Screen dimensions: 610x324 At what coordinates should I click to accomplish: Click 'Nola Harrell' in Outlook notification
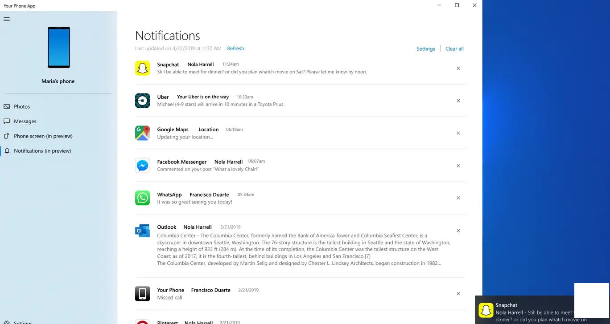tap(198, 227)
